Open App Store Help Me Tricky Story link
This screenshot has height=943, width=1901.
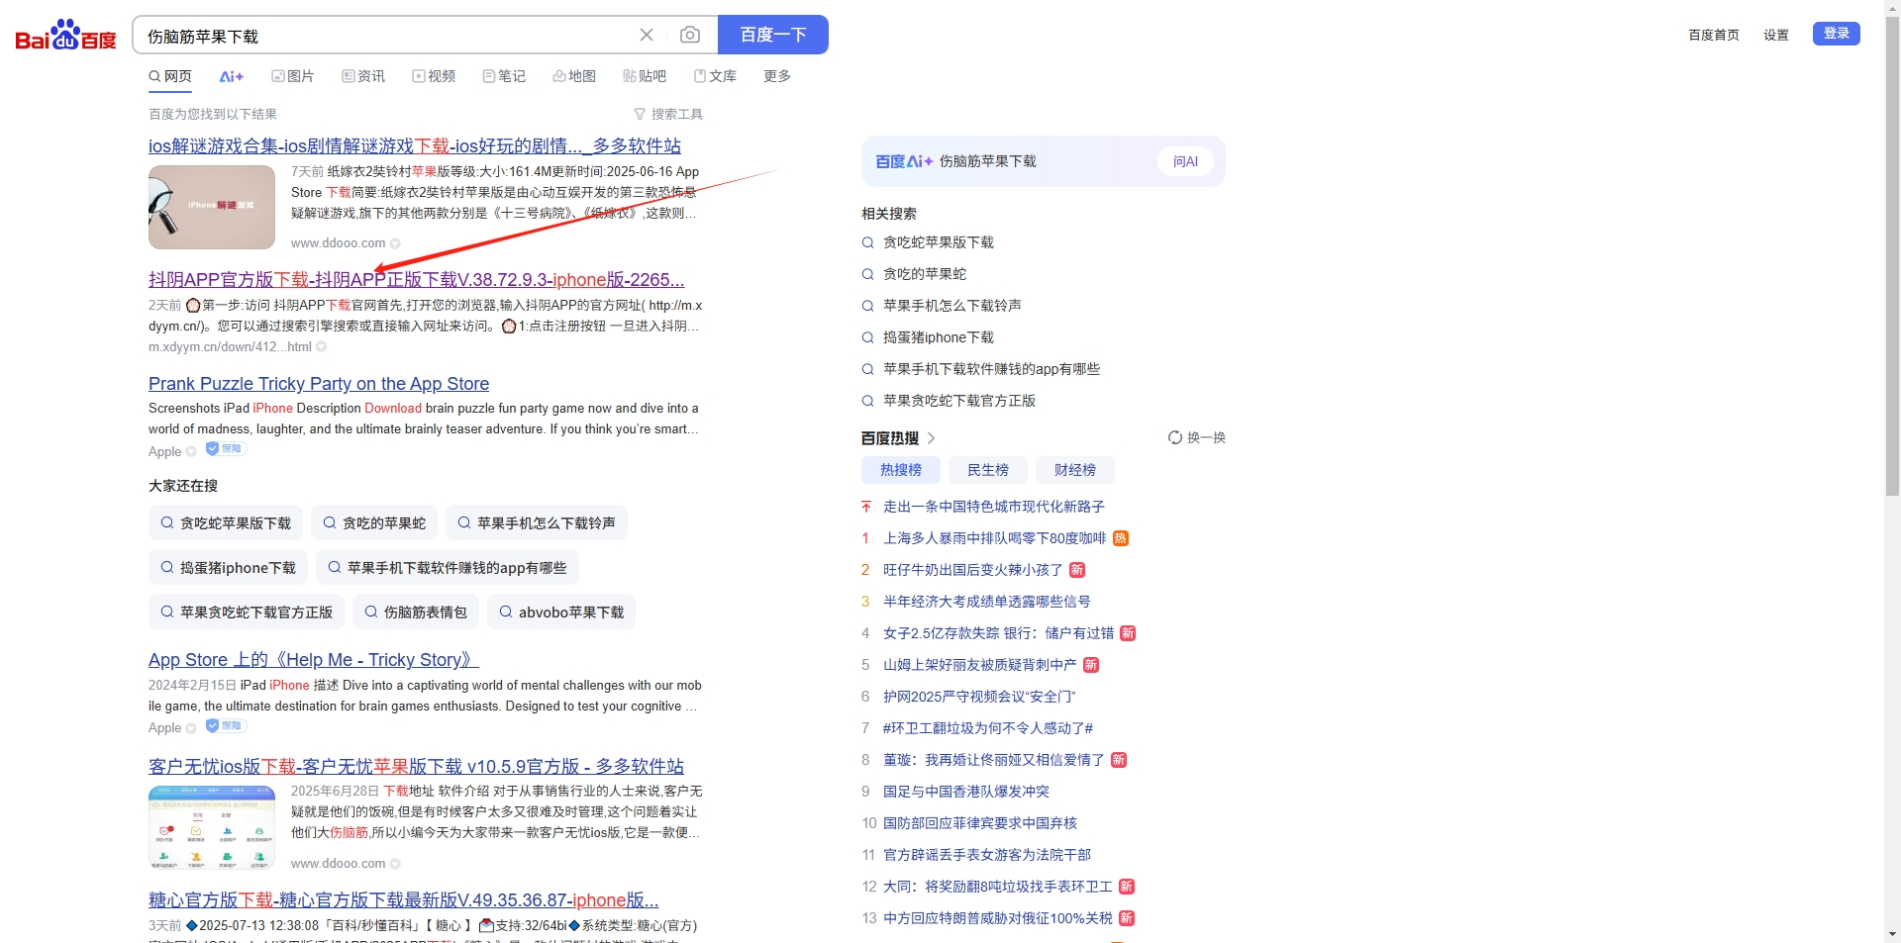point(314,660)
